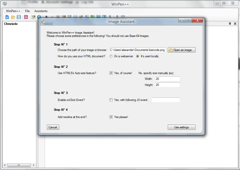The image size is (240, 170).
Task: Click 'Enable onClick-Event?' label
Action: click(x=71, y=100)
